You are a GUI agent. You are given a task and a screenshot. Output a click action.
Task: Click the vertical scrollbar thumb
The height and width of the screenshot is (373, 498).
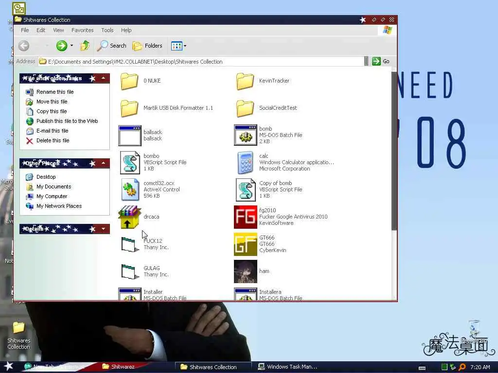394,151
